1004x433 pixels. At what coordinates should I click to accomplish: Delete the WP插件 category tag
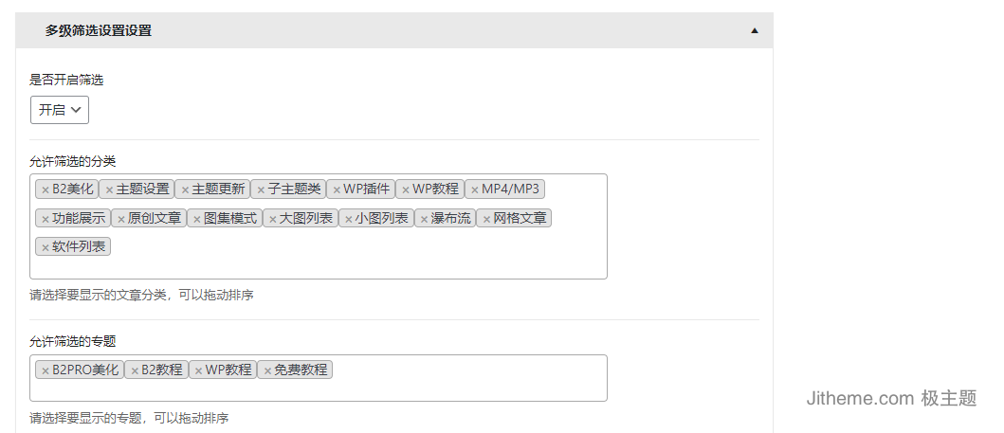point(337,189)
